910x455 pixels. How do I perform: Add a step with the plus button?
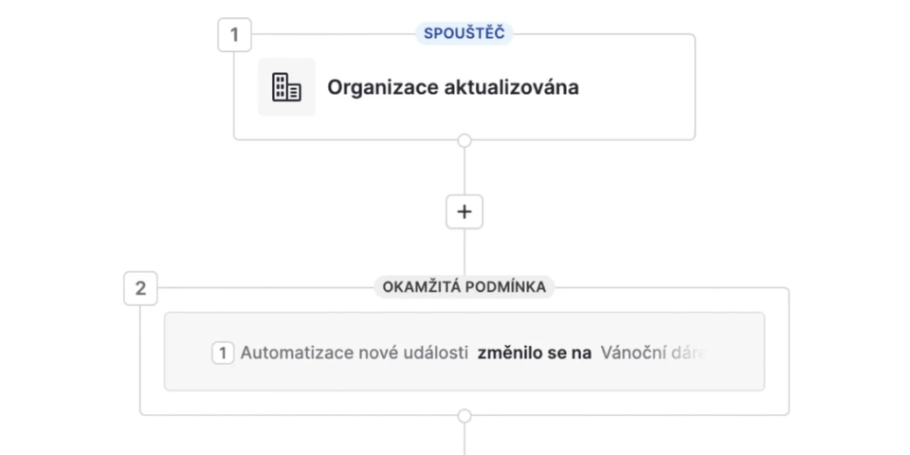(464, 212)
